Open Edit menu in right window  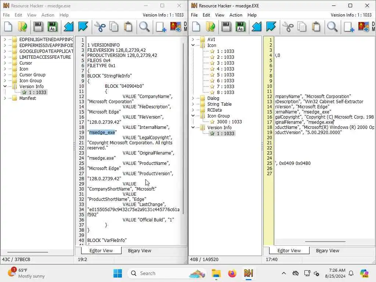coord(206,15)
